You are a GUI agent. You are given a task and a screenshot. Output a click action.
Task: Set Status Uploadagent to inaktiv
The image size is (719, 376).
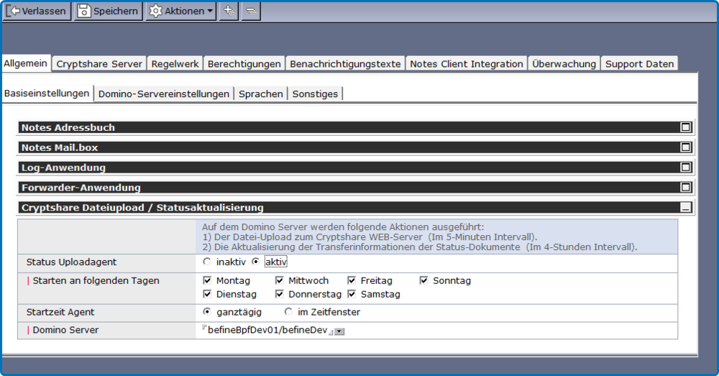[208, 262]
